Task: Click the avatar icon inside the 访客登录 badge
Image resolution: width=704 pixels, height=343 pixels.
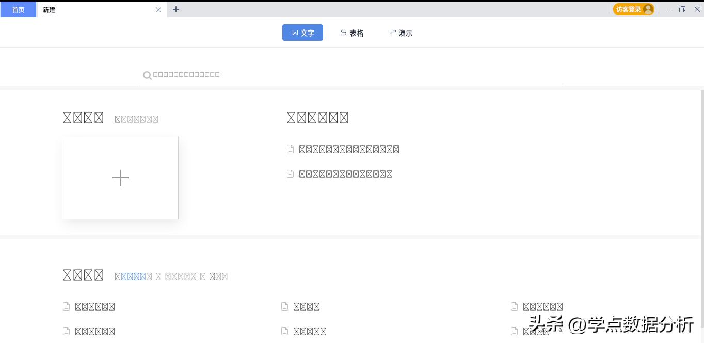Action: point(648,9)
